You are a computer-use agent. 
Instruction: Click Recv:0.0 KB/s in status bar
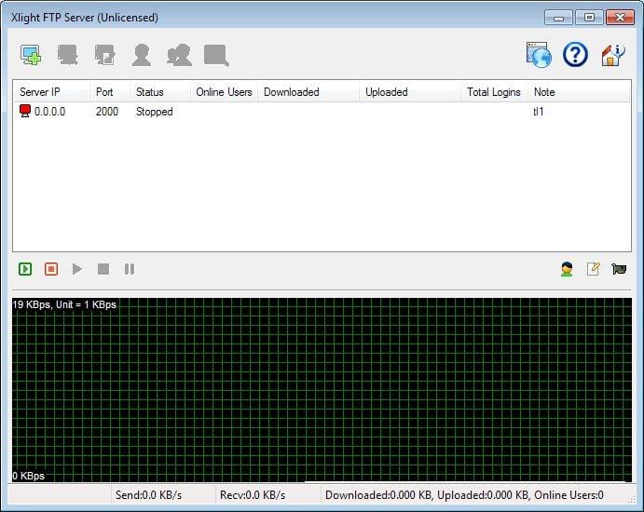pos(253,495)
